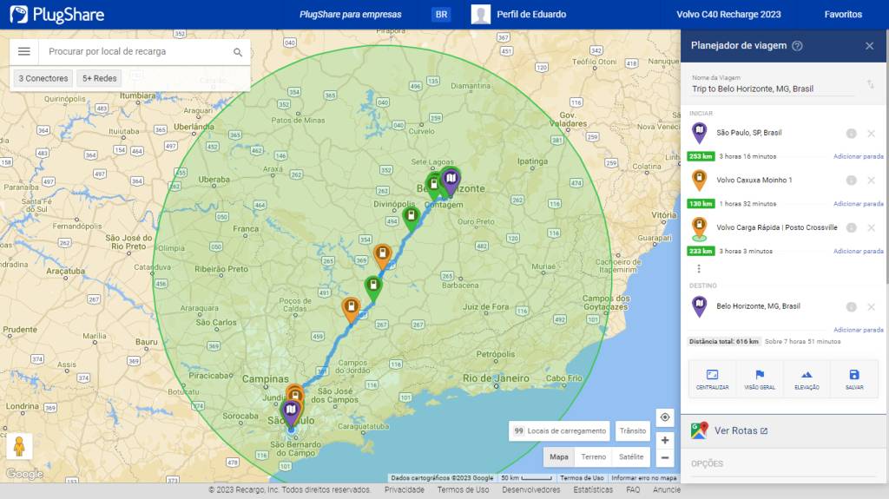Remove Belo Horizonte destination
Image resolution: width=889 pixels, height=499 pixels.
(872, 306)
